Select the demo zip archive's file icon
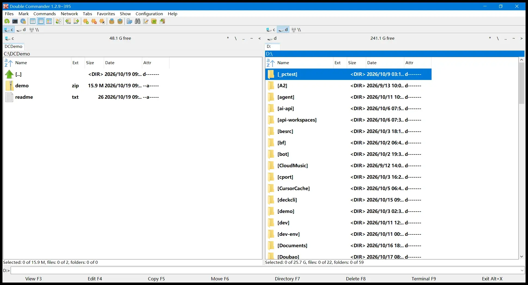Image resolution: width=528 pixels, height=285 pixels. point(9,86)
